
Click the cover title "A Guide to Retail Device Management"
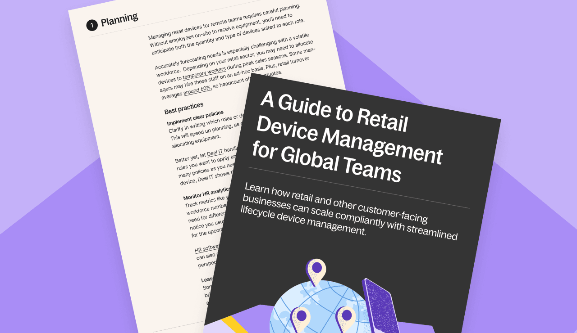coord(347,137)
